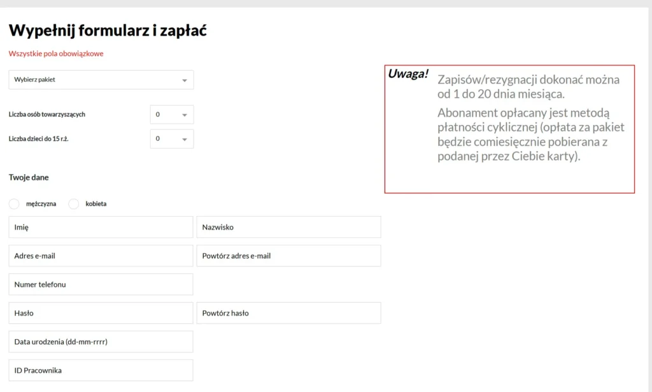Screen dimensions: 652x392
Task: Click the Wypełnij formularz i zapłać title
Action: pos(108,30)
